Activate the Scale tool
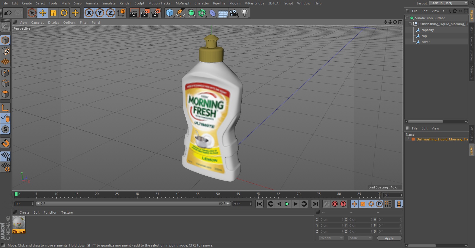475x248 pixels. [x=53, y=13]
